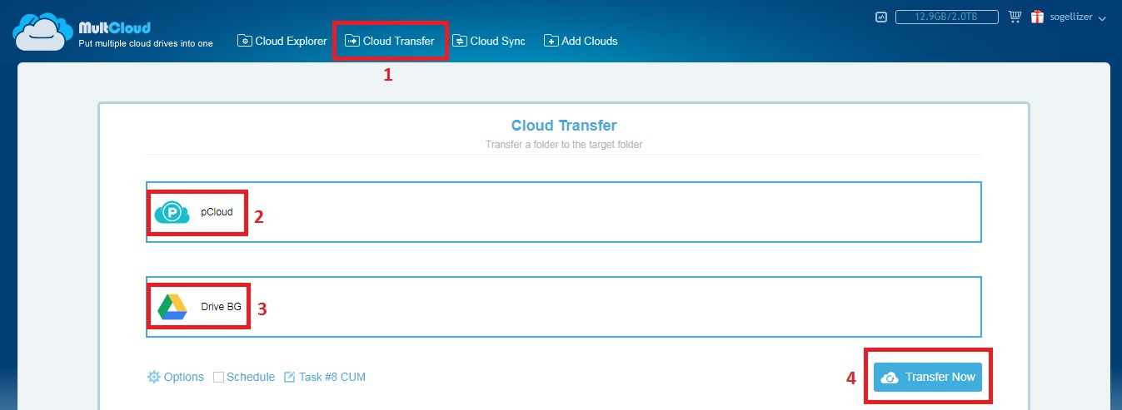Click the sogellizer username

click(1070, 17)
